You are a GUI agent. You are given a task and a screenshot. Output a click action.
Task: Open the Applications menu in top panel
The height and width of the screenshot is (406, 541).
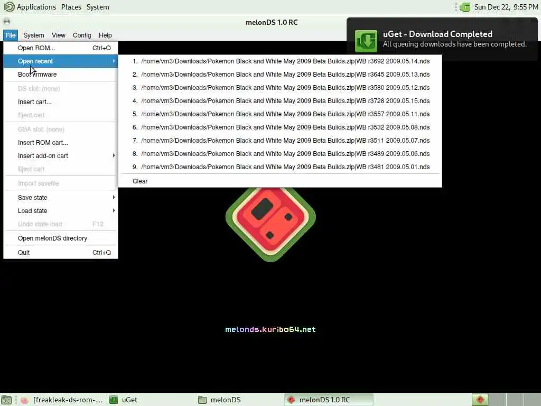(36, 7)
